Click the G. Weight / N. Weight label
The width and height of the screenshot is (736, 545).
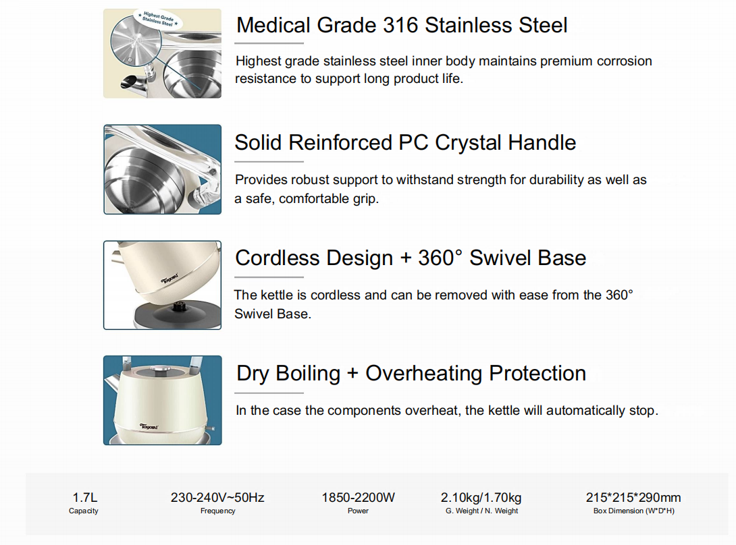coord(481,511)
